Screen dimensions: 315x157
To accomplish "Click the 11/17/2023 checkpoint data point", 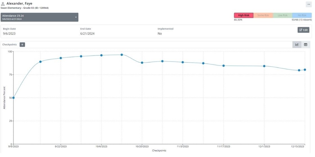I will point(224,66).
